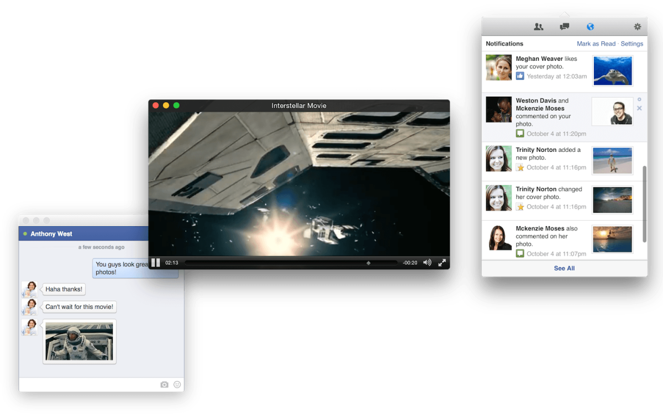Viewport: 663px width, 414px height.
Task: View the sea turtle notification thumbnail
Action: click(612, 70)
